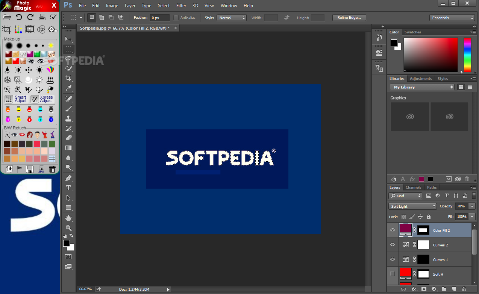Select the Hand tool
479x294 pixels.
68,218
